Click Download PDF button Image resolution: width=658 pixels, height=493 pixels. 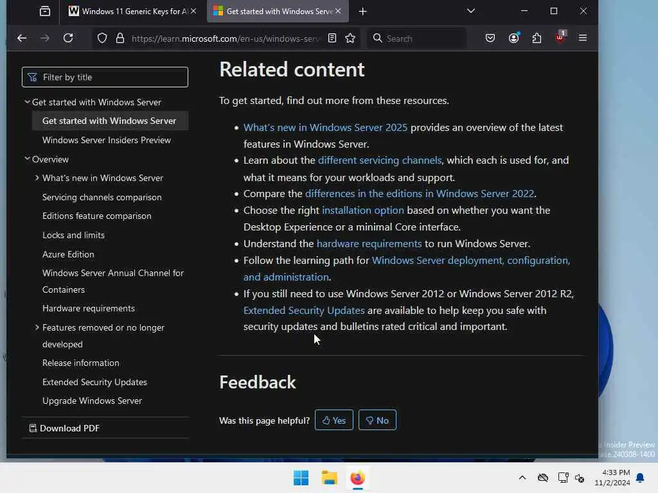click(x=64, y=428)
